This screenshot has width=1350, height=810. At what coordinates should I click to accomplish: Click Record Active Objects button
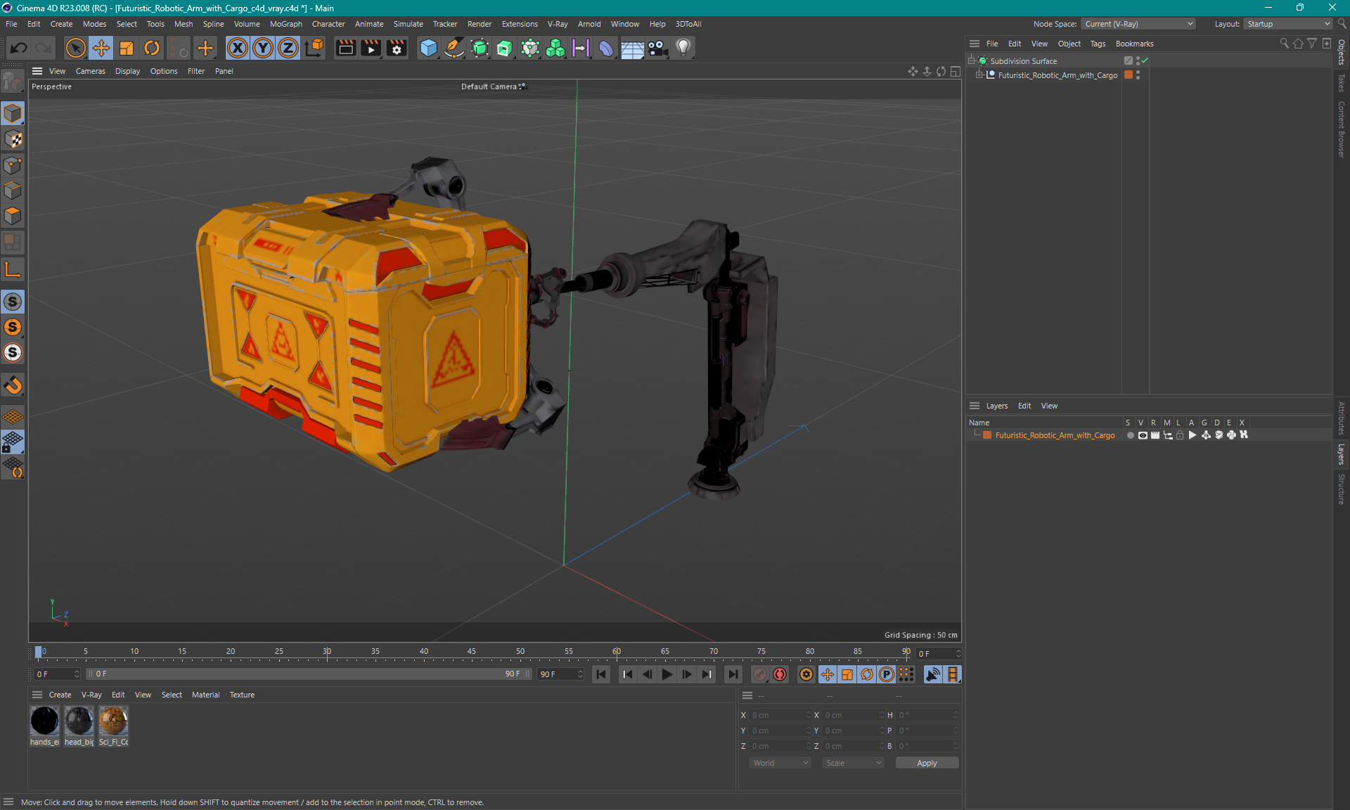[x=760, y=674]
